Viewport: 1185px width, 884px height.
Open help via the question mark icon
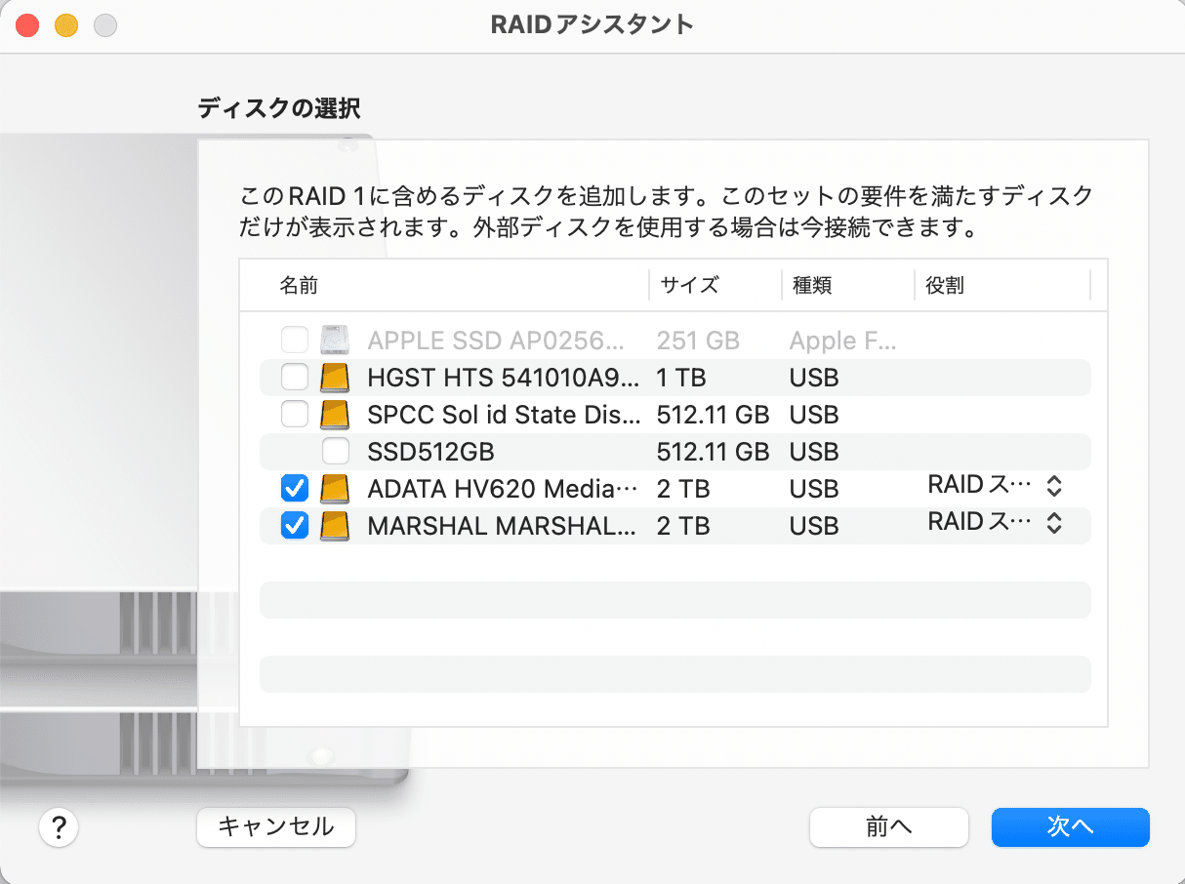tap(59, 827)
